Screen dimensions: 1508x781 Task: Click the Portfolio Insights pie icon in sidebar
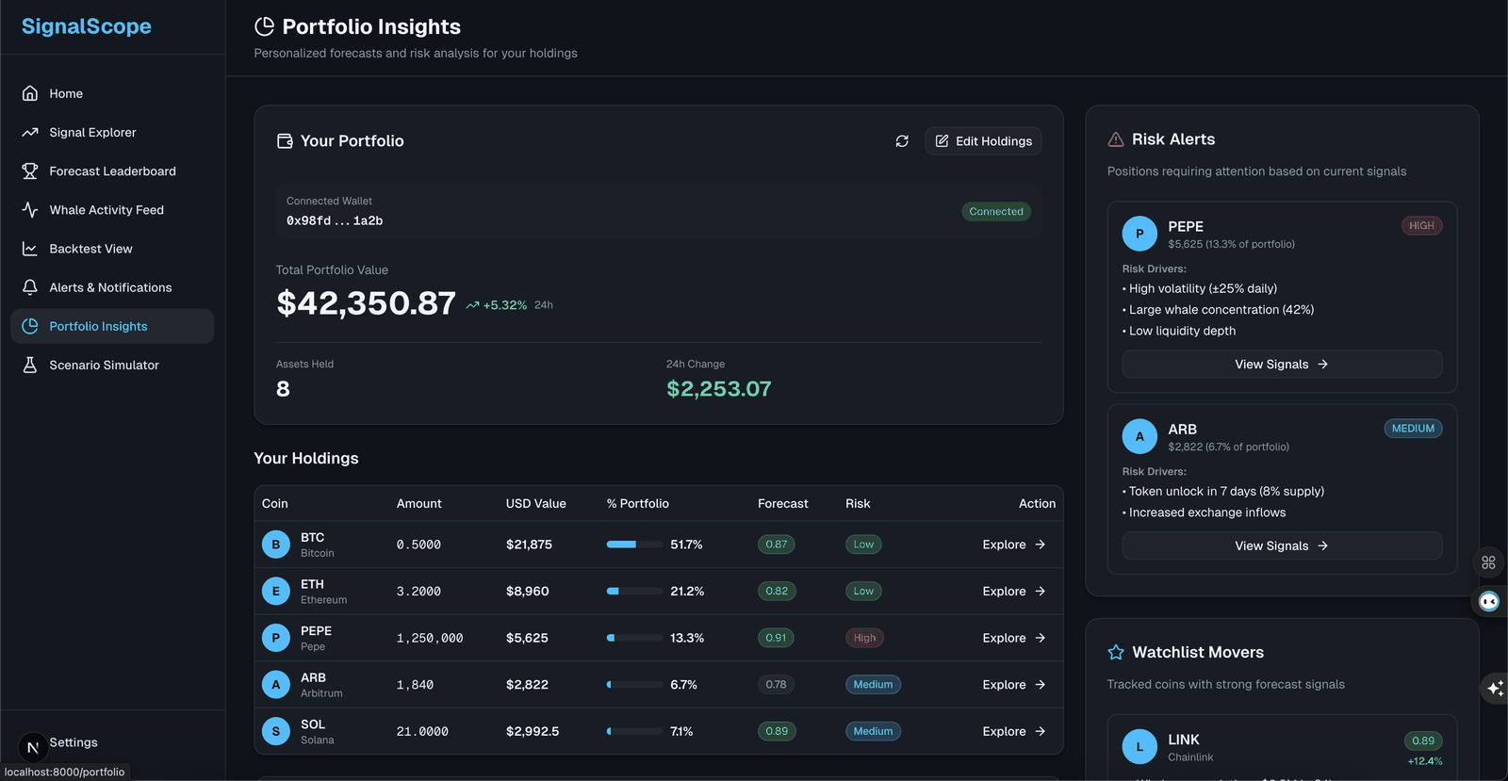[30, 326]
